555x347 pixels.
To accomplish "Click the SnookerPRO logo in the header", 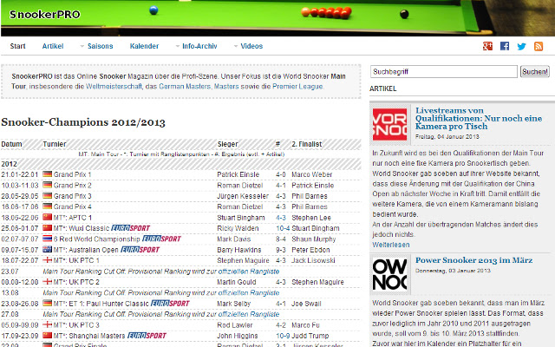I will point(44,15).
